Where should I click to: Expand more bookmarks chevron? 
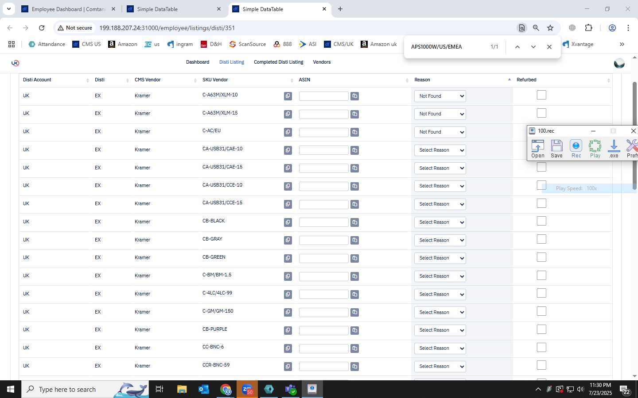click(x=622, y=44)
